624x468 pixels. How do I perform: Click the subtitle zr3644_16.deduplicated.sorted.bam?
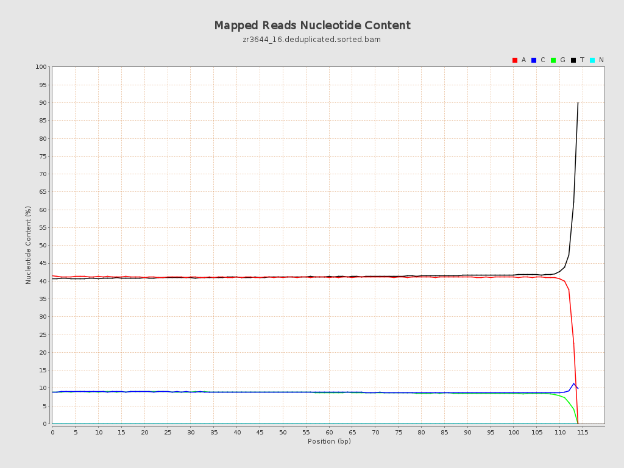click(311, 40)
